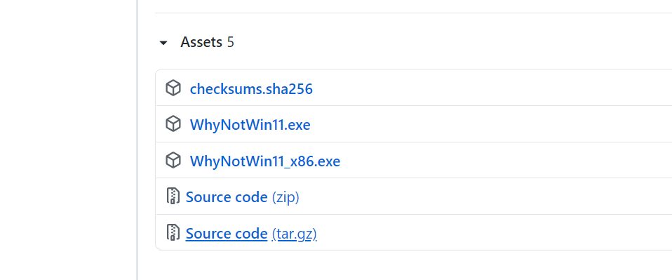Download WhyNotWin11.exe asset
Viewport: 672px width, 280px height.
click(250, 125)
